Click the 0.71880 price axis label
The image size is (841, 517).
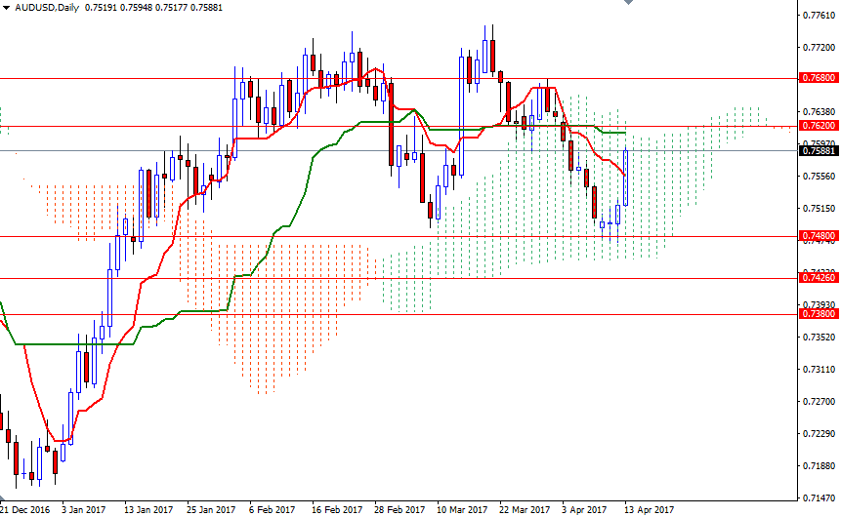point(819,465)
